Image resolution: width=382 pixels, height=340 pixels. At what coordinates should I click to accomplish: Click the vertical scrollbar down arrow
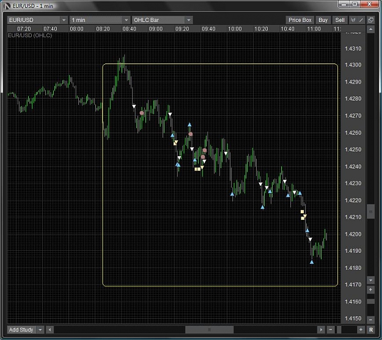click(370, 280)
